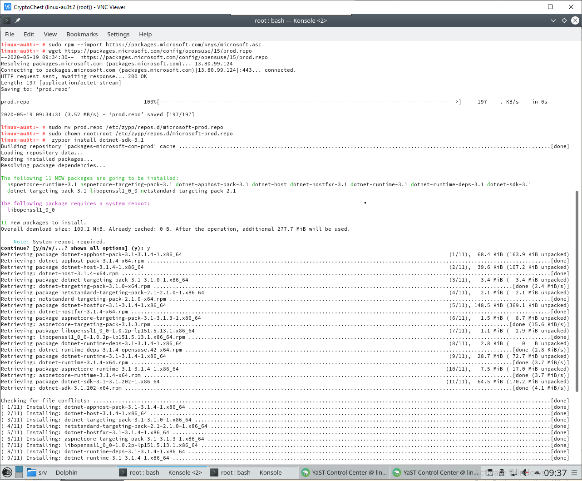582x481 pixels.
Task: Click the 09:37 clock on the panel
Action: pyautogui.click(x=555, y=473)
